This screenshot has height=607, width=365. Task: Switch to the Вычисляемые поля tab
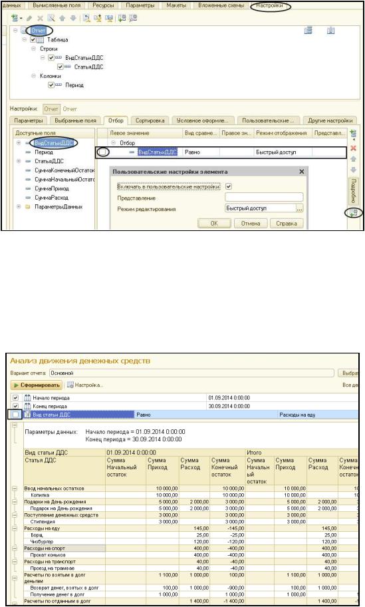coord(57,6)
